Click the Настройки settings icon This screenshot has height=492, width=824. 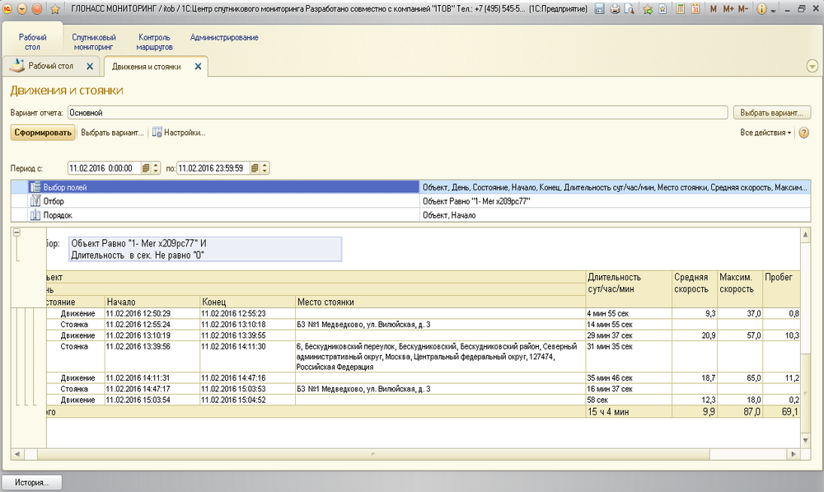157,133
